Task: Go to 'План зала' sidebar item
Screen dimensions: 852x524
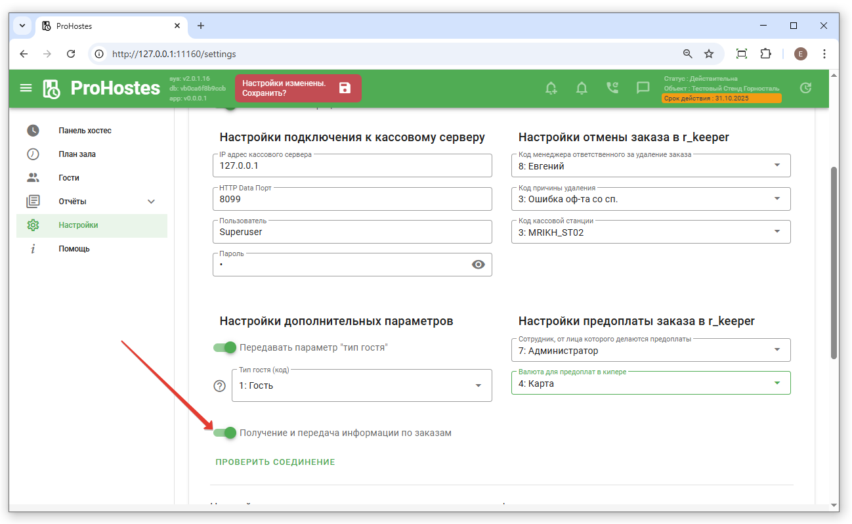Action: click(x=77, y=154)
